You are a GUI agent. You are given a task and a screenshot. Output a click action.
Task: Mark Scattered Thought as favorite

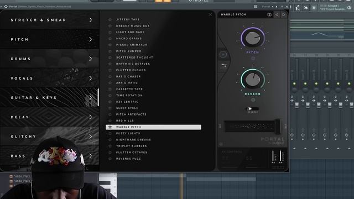click(110, 57)
